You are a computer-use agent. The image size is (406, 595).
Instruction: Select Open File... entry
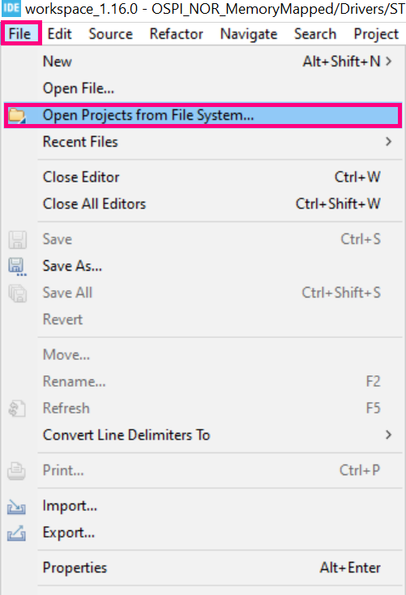click(x=78, y=88)
